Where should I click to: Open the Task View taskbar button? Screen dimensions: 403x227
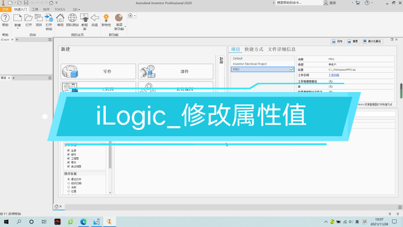point(44,222)
